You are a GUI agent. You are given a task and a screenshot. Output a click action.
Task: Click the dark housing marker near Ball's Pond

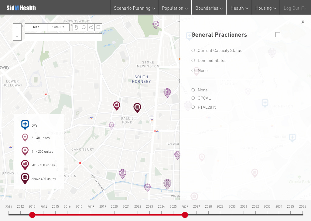[137, 107]
